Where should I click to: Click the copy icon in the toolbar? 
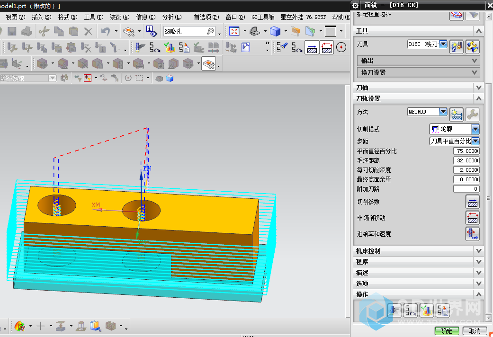pyautogui.click(x=59, y=31)
